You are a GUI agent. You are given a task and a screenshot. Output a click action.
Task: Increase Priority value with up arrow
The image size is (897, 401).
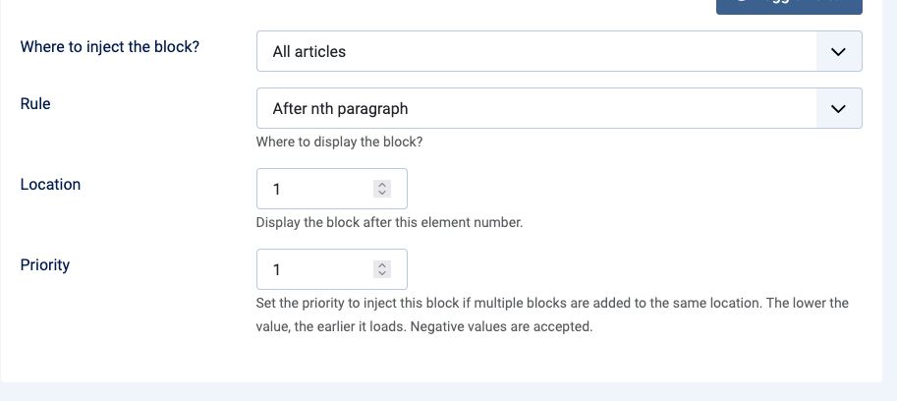[x=383, y=265]
